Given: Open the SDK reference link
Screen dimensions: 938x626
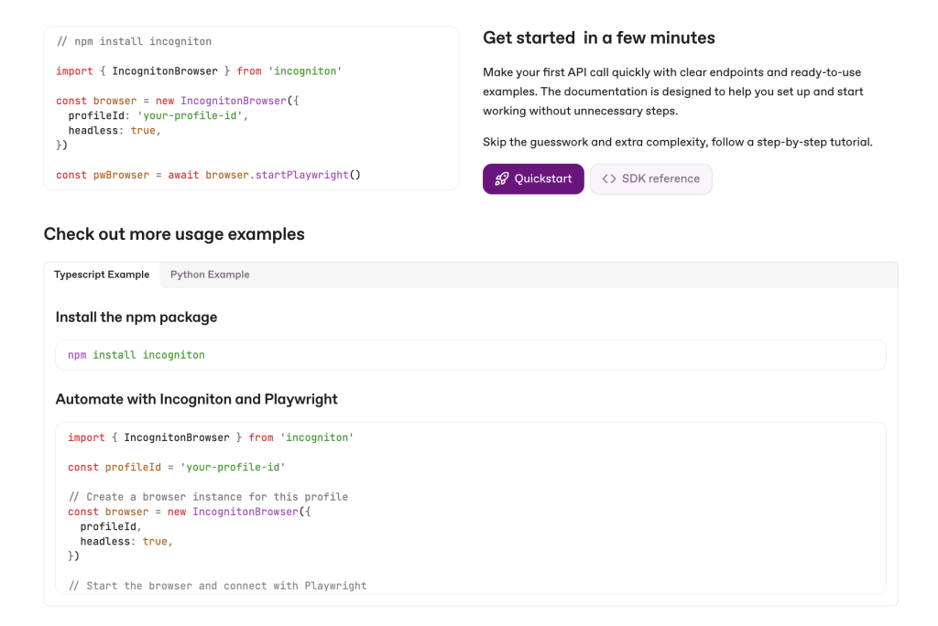Looking at the screenshot, I should [x=651, y=178].
